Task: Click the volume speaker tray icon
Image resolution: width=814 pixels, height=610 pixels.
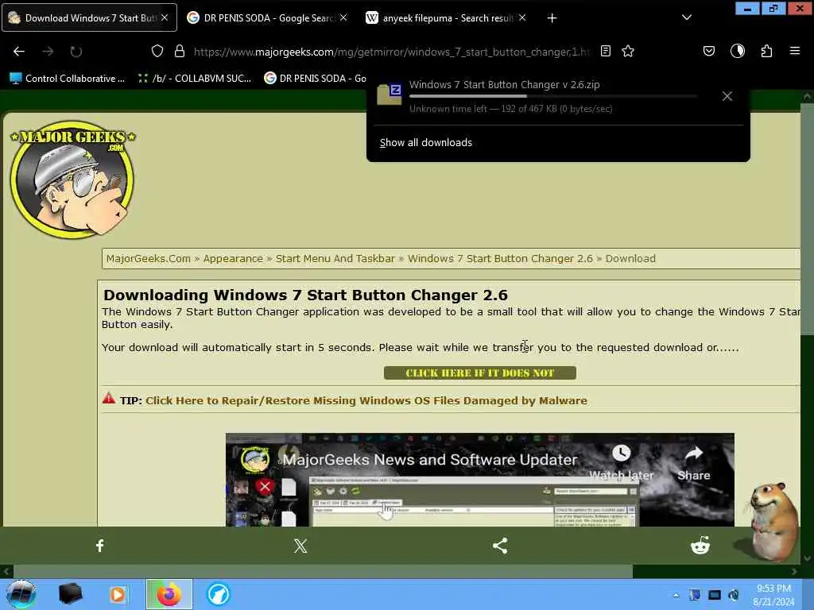Action: pyautogui.click(x=734, y=595)
